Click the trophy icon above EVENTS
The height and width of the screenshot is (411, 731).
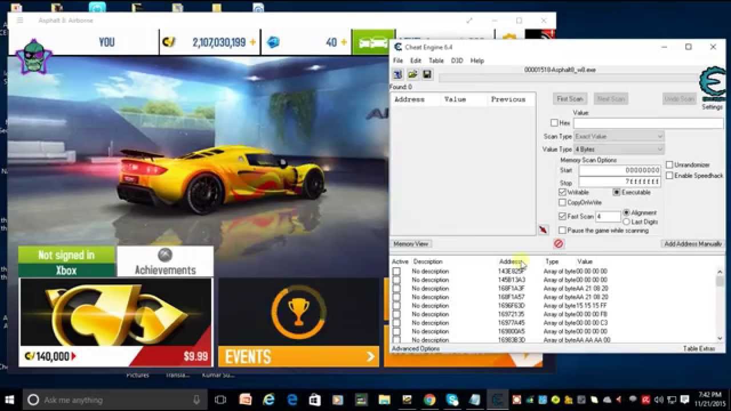tap(298, 312)
